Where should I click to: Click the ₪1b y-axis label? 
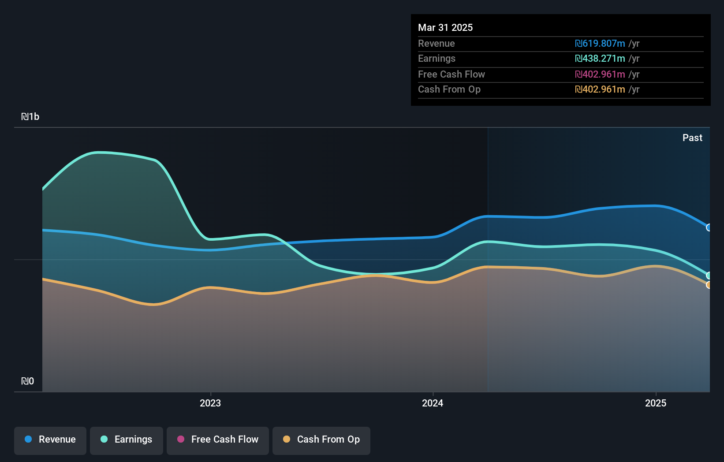(30, 117)
